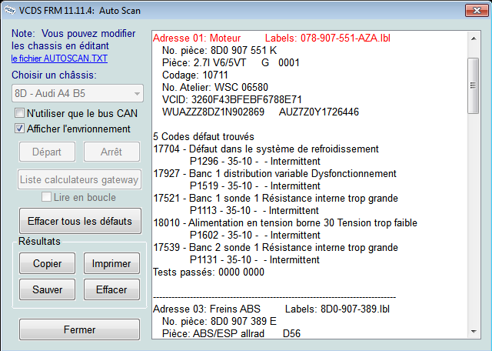Click the P1296 - 35-10 Intermittent line

point(254,161)
